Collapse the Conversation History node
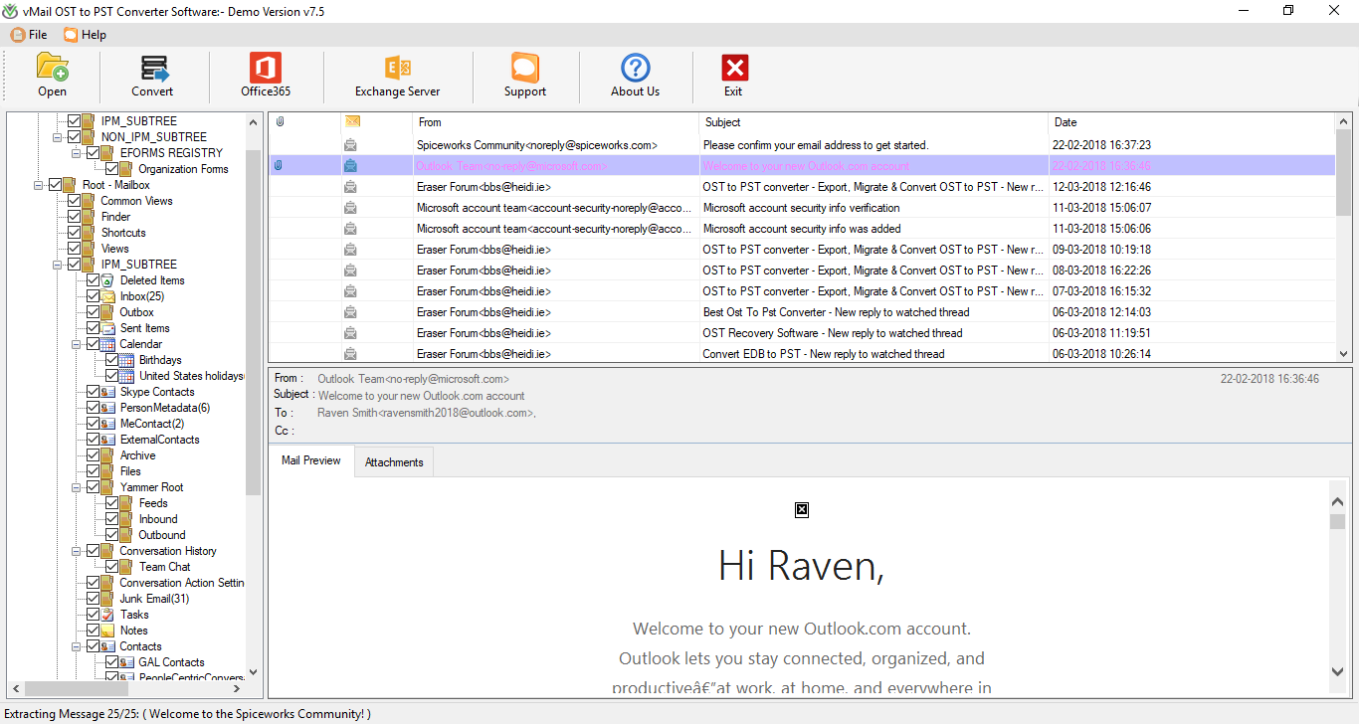Viewport: 1359px width, 724px height. [x=77, y=551]
